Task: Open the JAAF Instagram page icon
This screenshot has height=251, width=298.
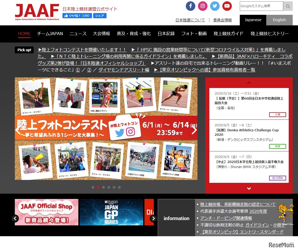Action: click(x=203, y=6)
